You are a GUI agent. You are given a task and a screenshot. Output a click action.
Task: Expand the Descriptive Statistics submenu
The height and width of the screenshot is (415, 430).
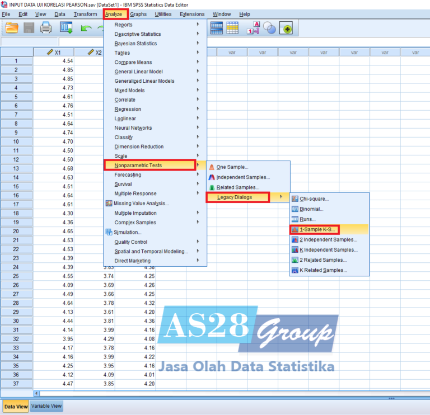click(x=137, y=34)
